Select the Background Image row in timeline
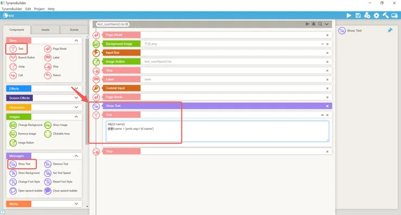Viewport: 401px width, 215px height. tap(217, 44)
